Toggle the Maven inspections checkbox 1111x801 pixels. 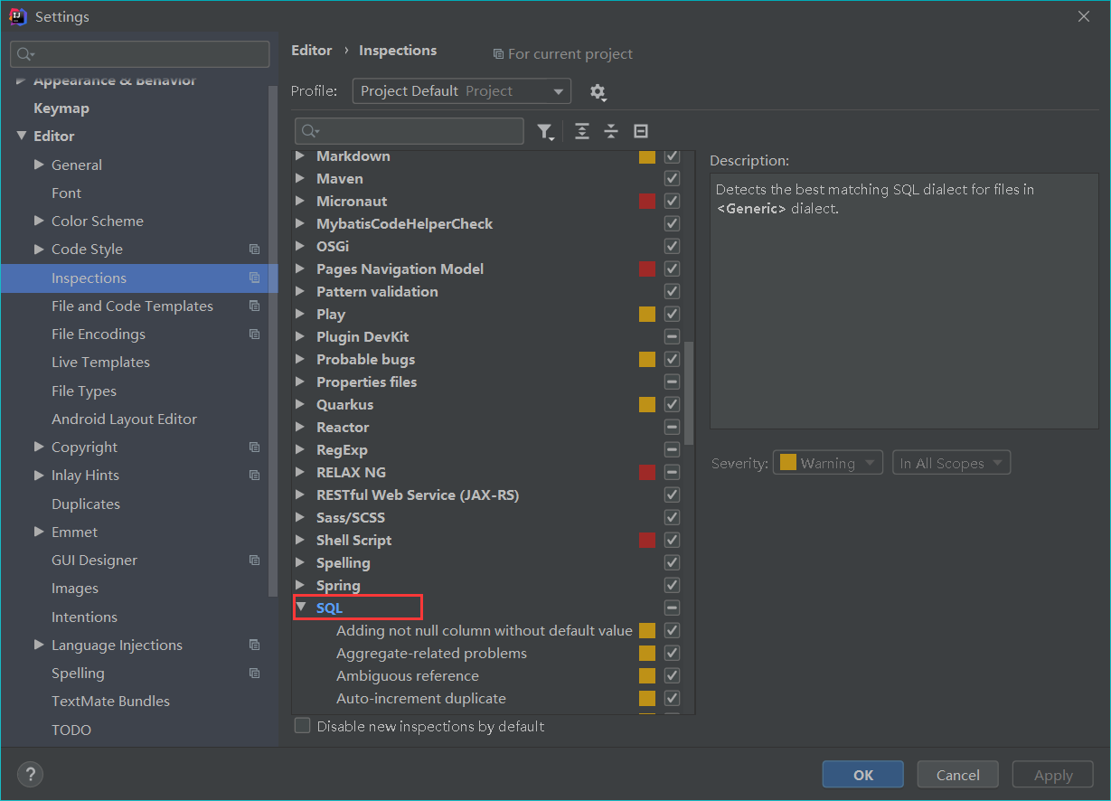tap(672, 179)
